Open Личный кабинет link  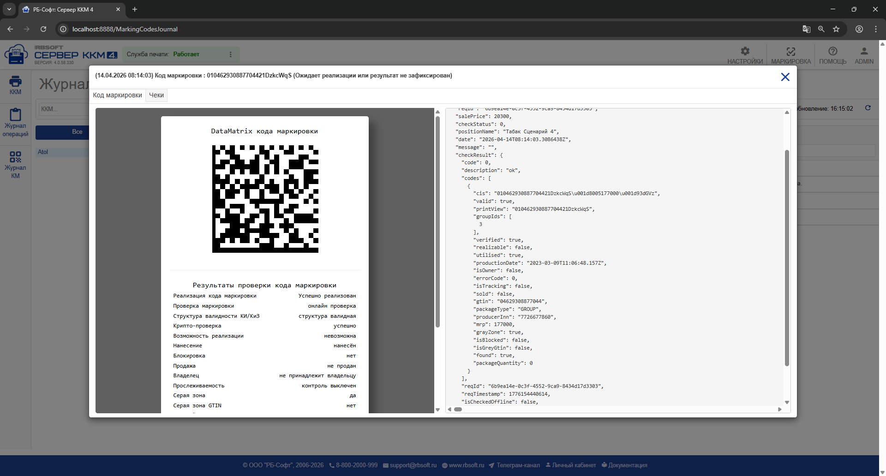pyautogui.click(x=571, y=465)
